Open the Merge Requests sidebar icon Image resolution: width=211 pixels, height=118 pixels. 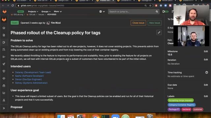coord(4,49)
